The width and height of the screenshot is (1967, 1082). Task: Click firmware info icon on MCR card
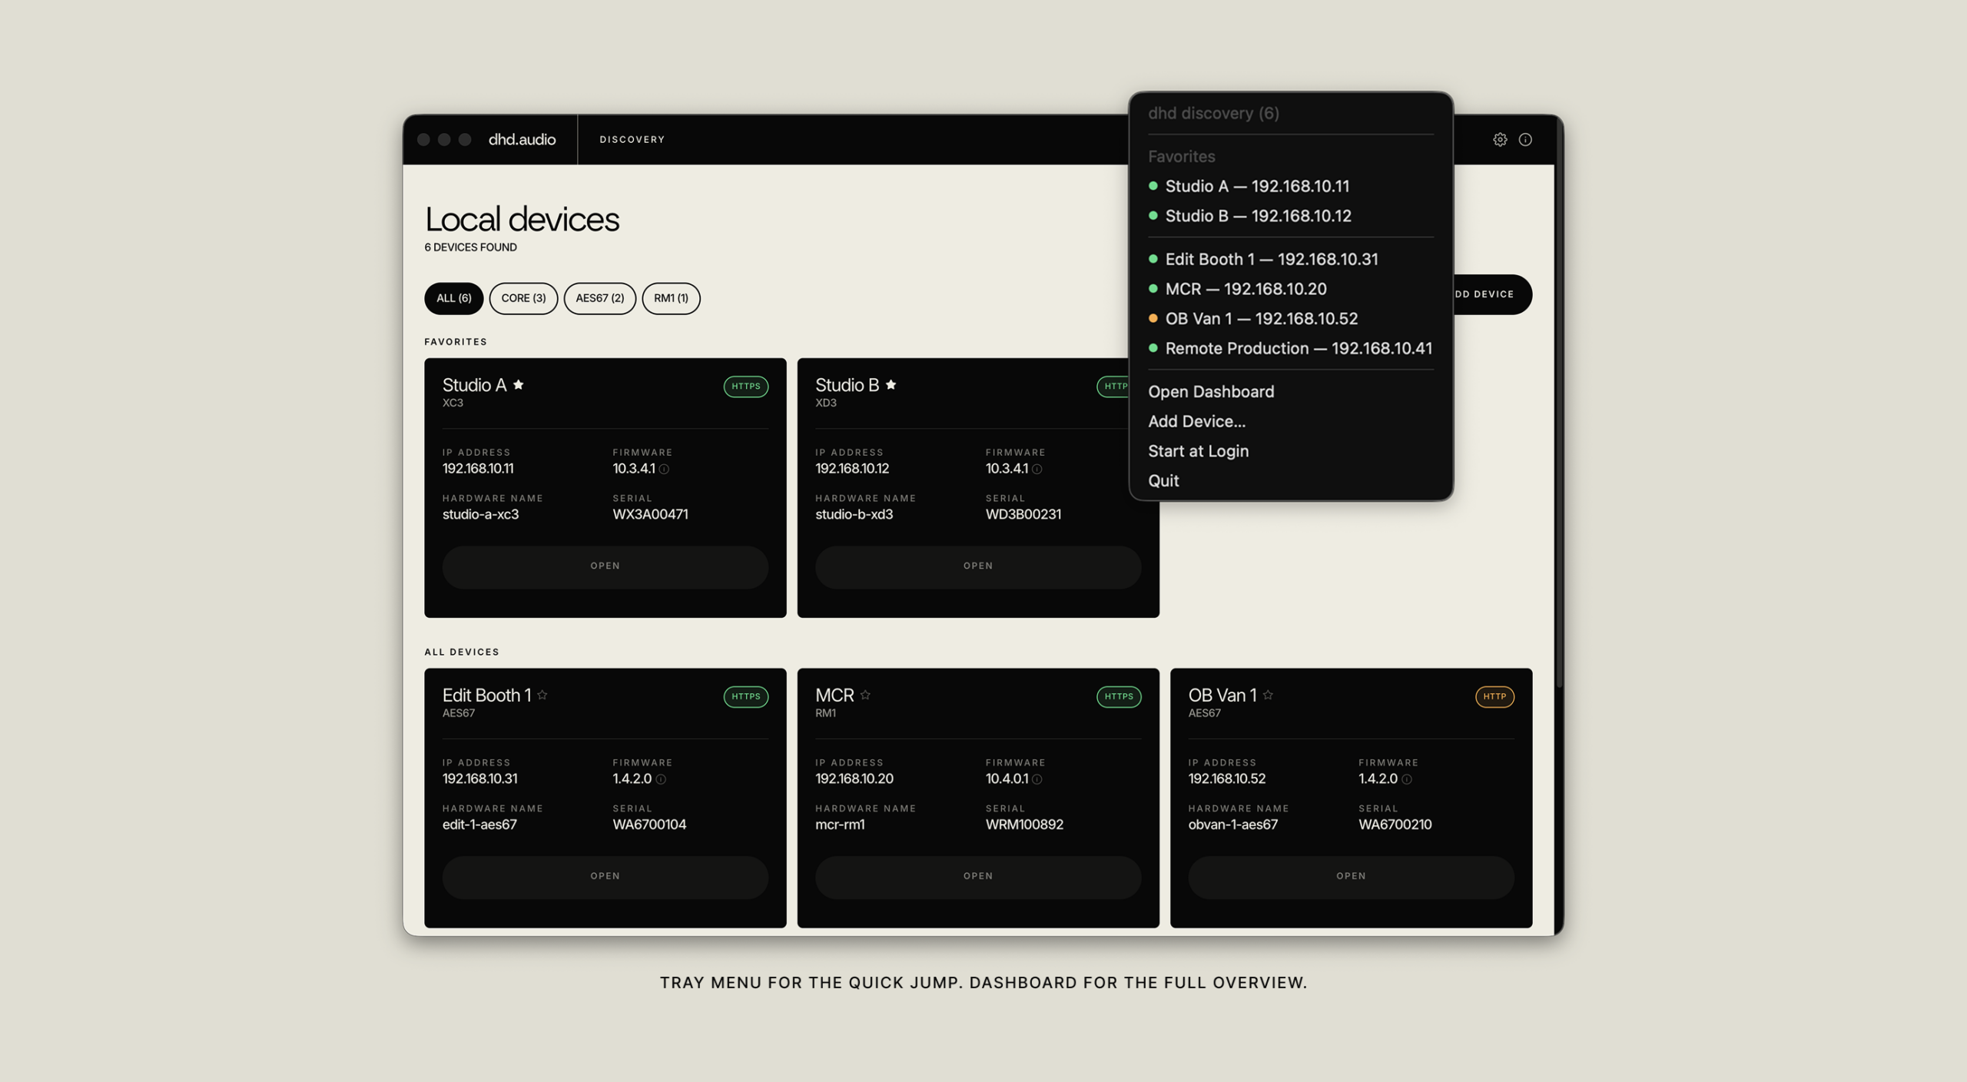tap(1037, 779)
